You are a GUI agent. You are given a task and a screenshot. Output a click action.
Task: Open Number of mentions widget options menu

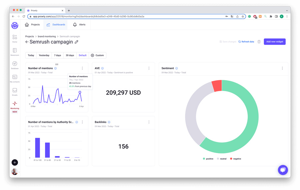point(82,68)
